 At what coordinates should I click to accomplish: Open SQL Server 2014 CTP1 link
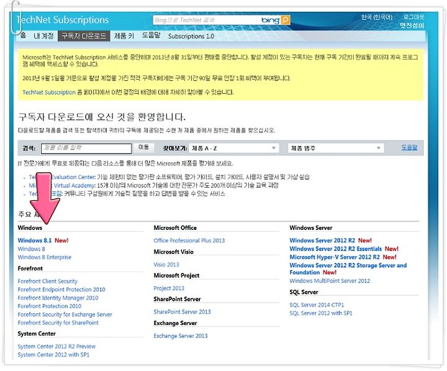(317, 305)
